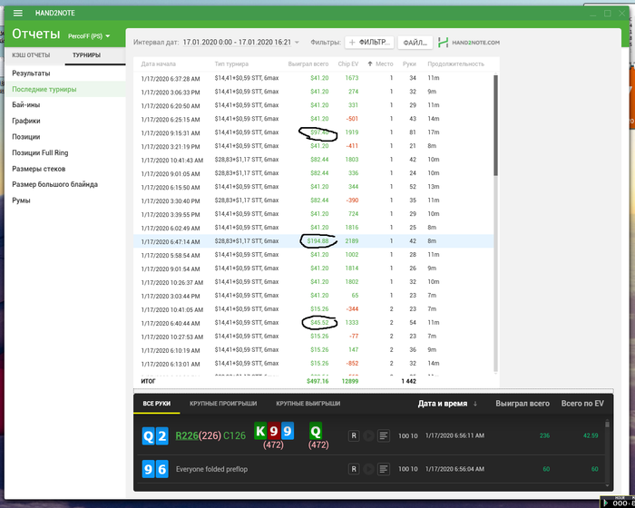This screenshot has height=508, width=635.
Task: Switch to the КЭШ ОТЧЕТЫ tab
Action: [x=30, y=55]
